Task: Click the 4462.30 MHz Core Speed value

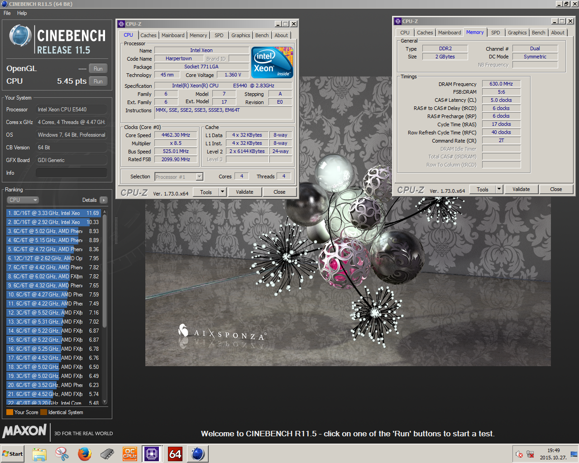Action: tap(176, 135)
